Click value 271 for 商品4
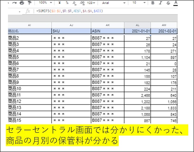 point(164,51)
